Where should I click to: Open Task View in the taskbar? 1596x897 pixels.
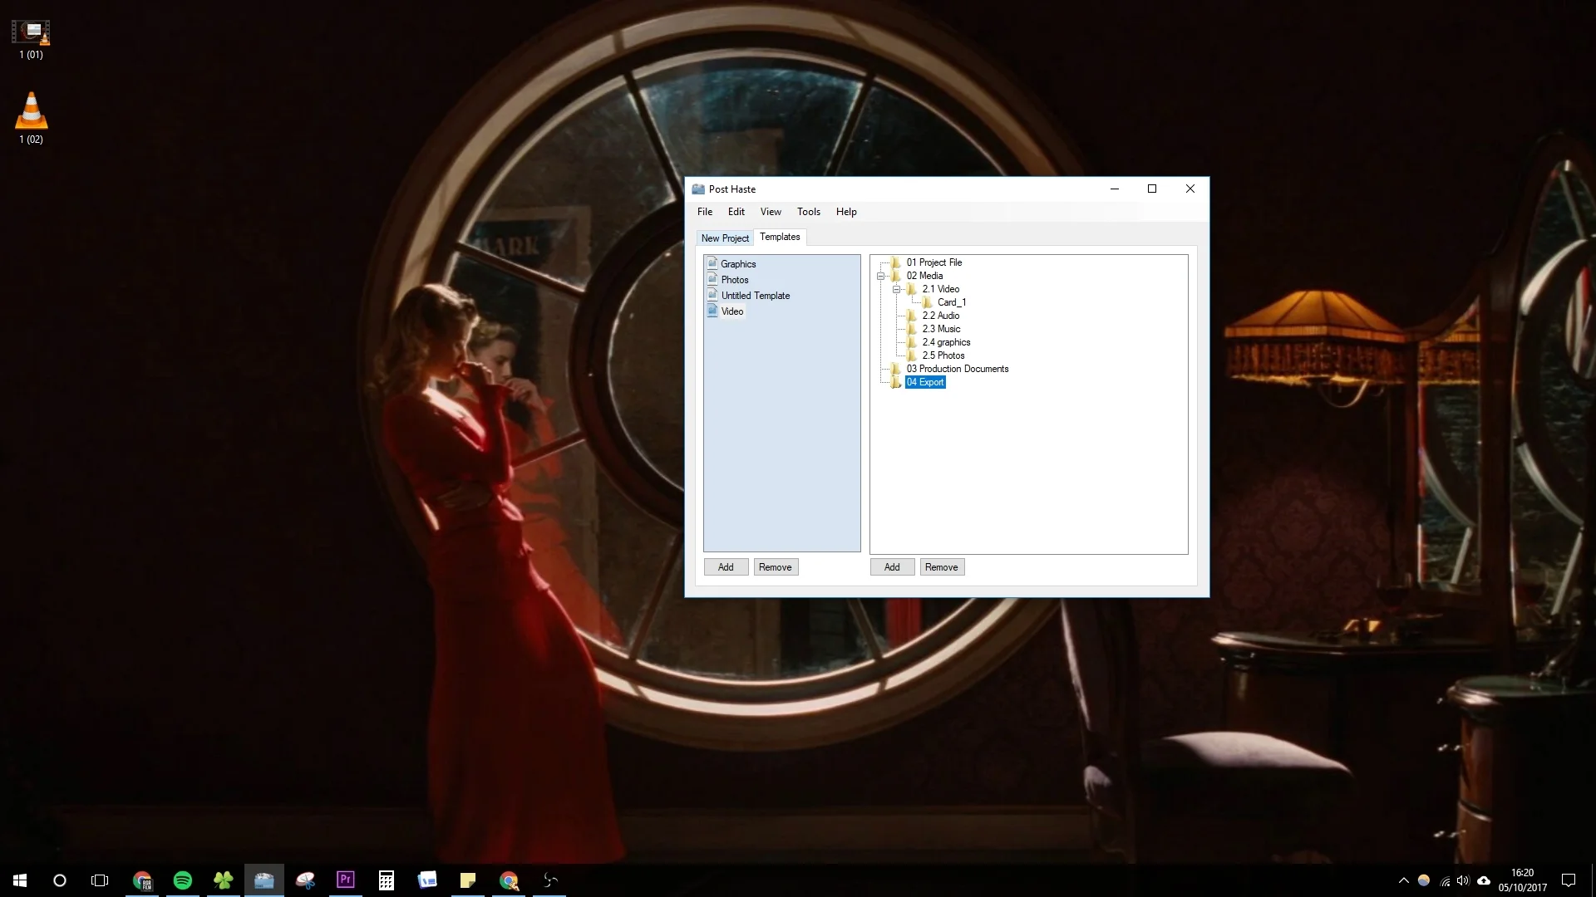100,880
